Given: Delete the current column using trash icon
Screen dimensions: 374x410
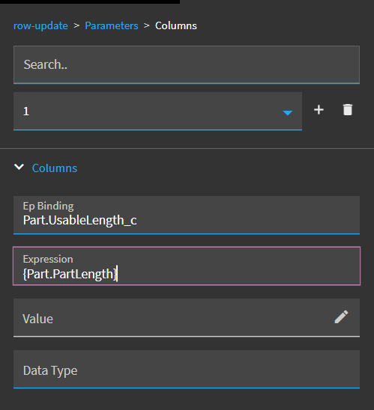Looking at the screenshot, I should (x=348, y=109).
